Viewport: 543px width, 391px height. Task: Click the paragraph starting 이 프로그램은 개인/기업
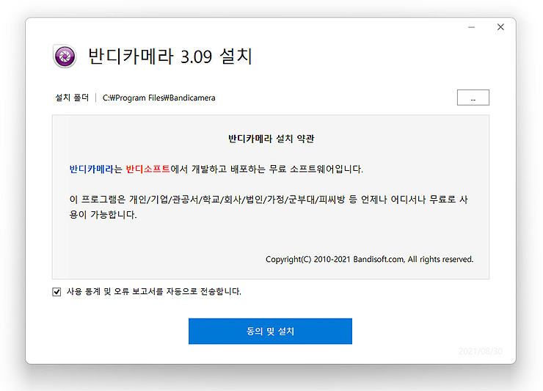tap(269, 207)
